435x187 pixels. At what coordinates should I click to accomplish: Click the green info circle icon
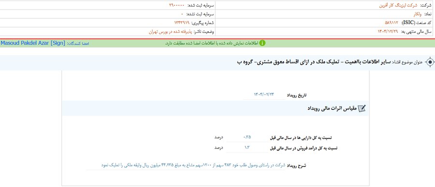click(x=262, y=43)
